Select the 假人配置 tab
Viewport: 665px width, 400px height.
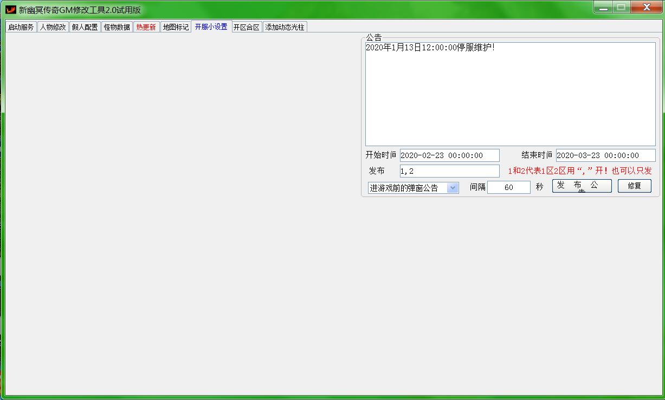click(85, 27)
